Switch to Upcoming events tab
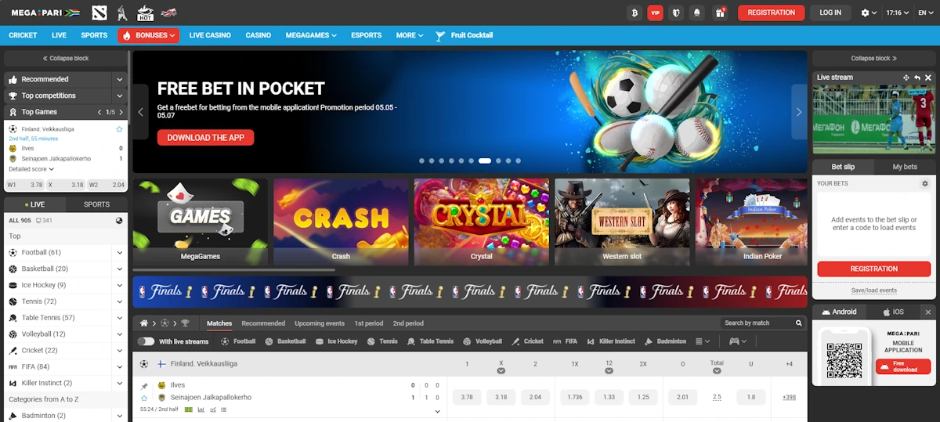This screenshot has height=422, width=940. (x=320, y=323)
